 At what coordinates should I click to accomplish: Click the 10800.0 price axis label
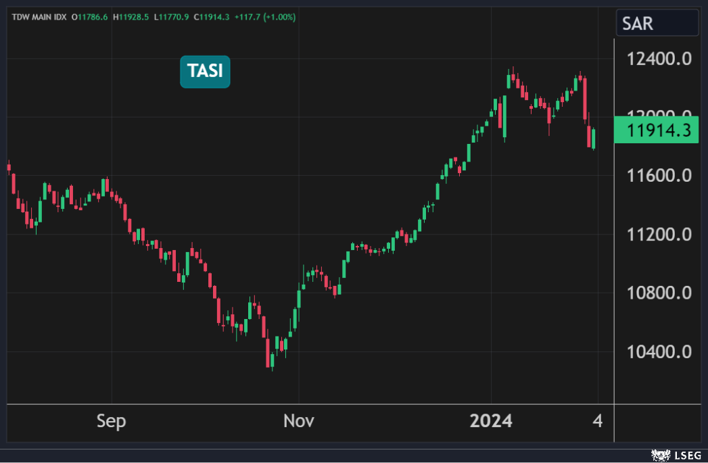659,293
